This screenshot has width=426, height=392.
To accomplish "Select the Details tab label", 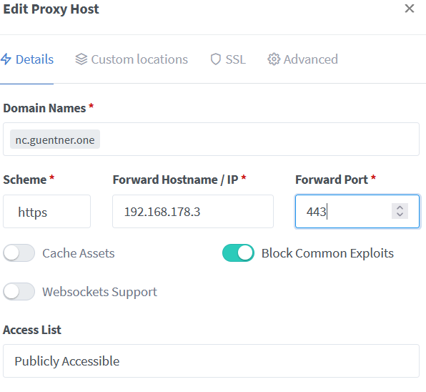I will pos(34,59).
